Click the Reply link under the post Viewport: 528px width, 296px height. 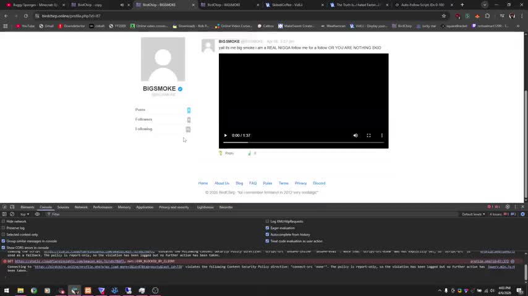(229, 153)
